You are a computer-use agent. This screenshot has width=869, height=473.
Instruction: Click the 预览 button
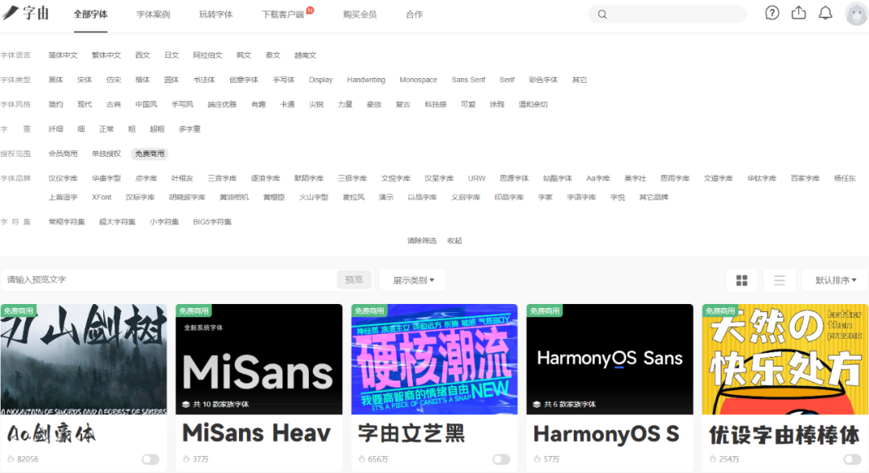pos(353,280)
